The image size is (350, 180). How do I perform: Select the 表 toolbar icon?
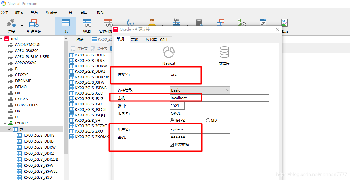(66, 23)
